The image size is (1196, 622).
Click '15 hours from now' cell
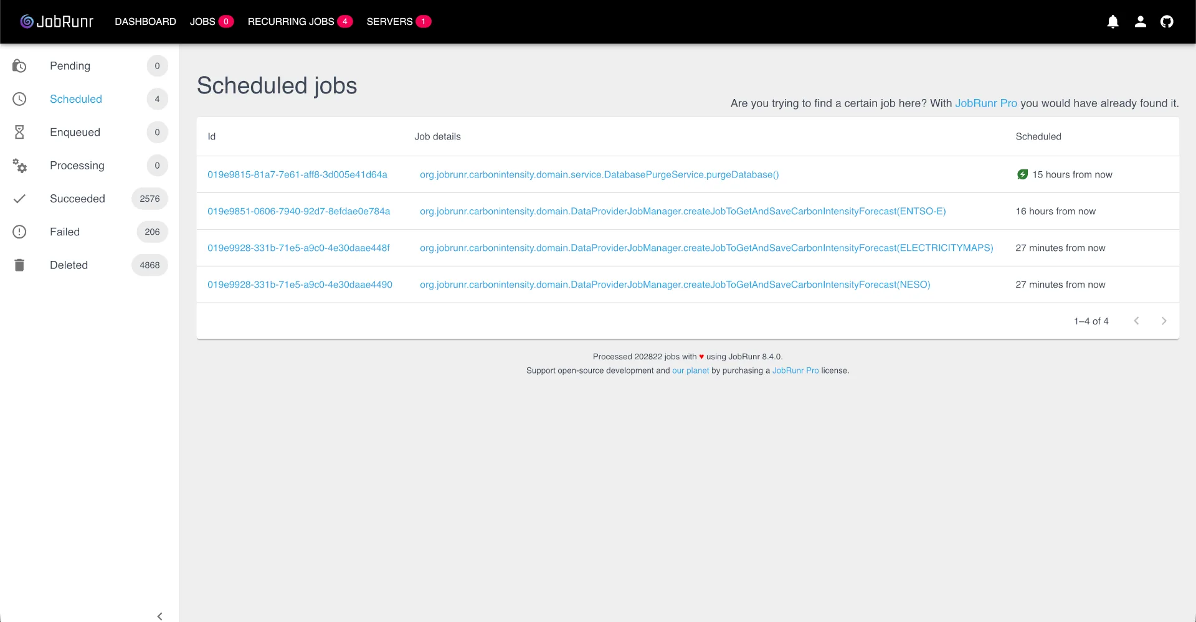[x=1072, y=174]
